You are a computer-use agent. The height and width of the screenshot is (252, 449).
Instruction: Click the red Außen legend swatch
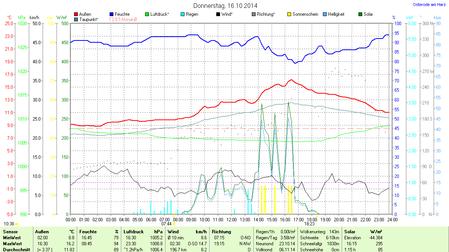[x=76, y=14]
